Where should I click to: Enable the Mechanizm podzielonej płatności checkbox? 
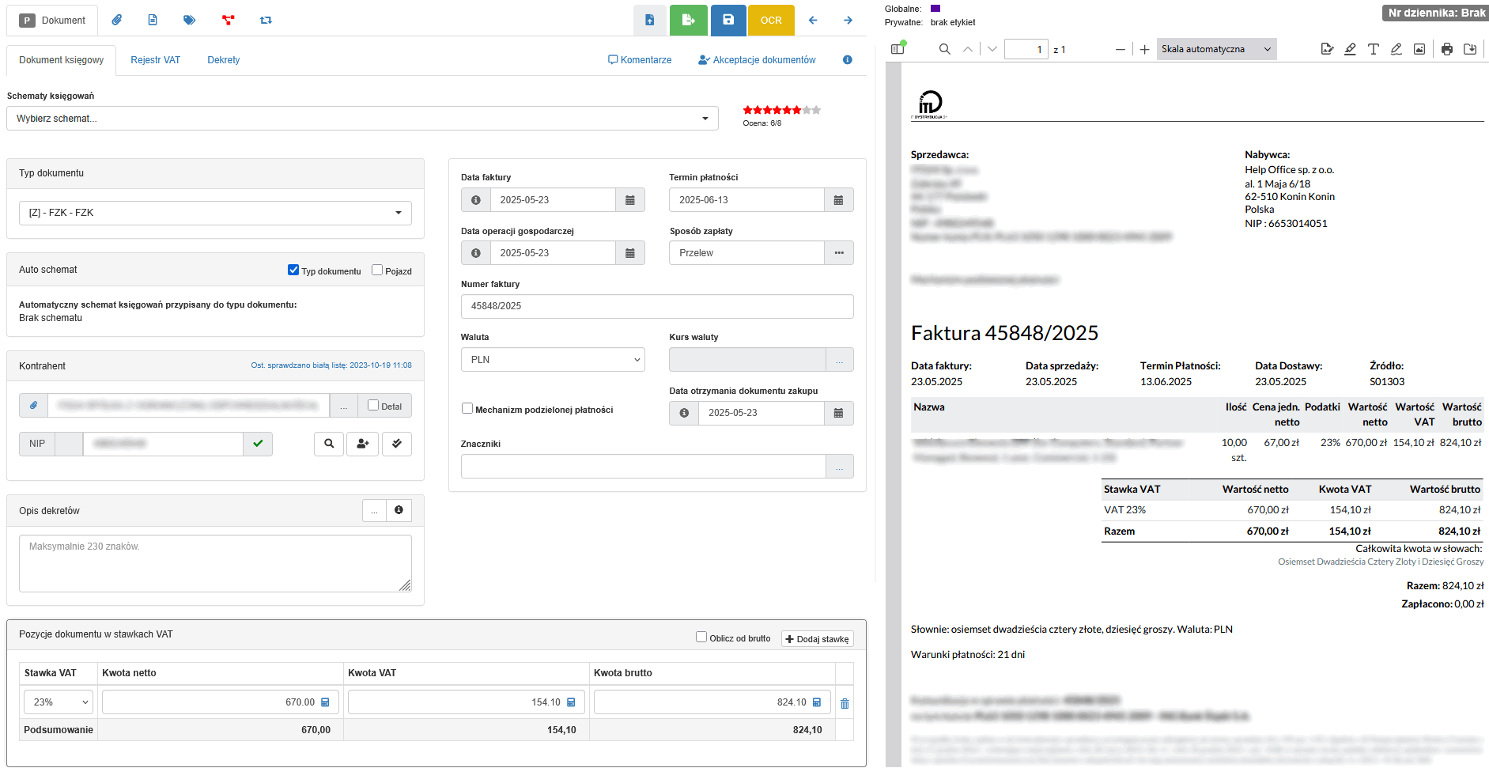coord(467,409)
